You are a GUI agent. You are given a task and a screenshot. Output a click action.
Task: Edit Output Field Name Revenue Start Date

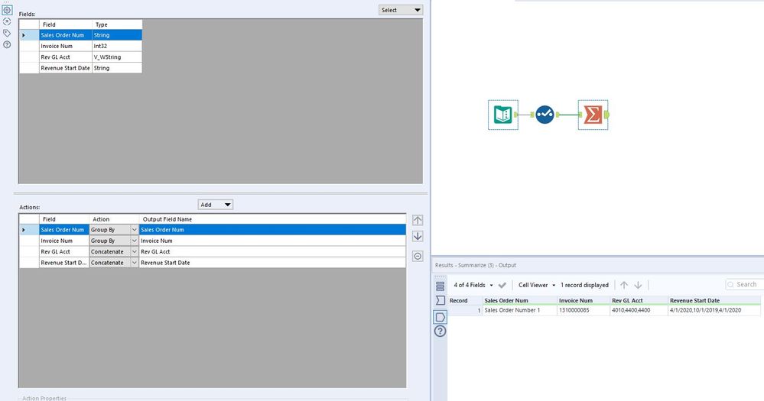click(272, 263)
